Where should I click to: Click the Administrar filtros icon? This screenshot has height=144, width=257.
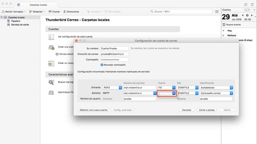pyautogui.click(x=51, y=92)
